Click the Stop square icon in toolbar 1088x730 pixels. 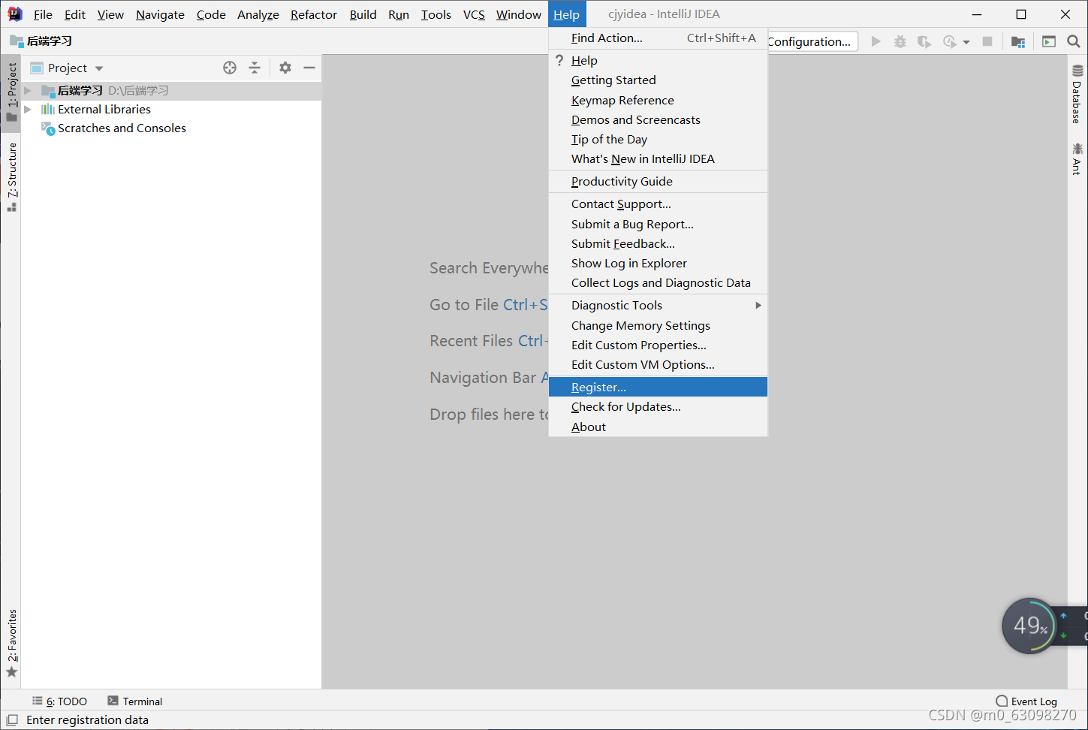[x=987, y=41]
